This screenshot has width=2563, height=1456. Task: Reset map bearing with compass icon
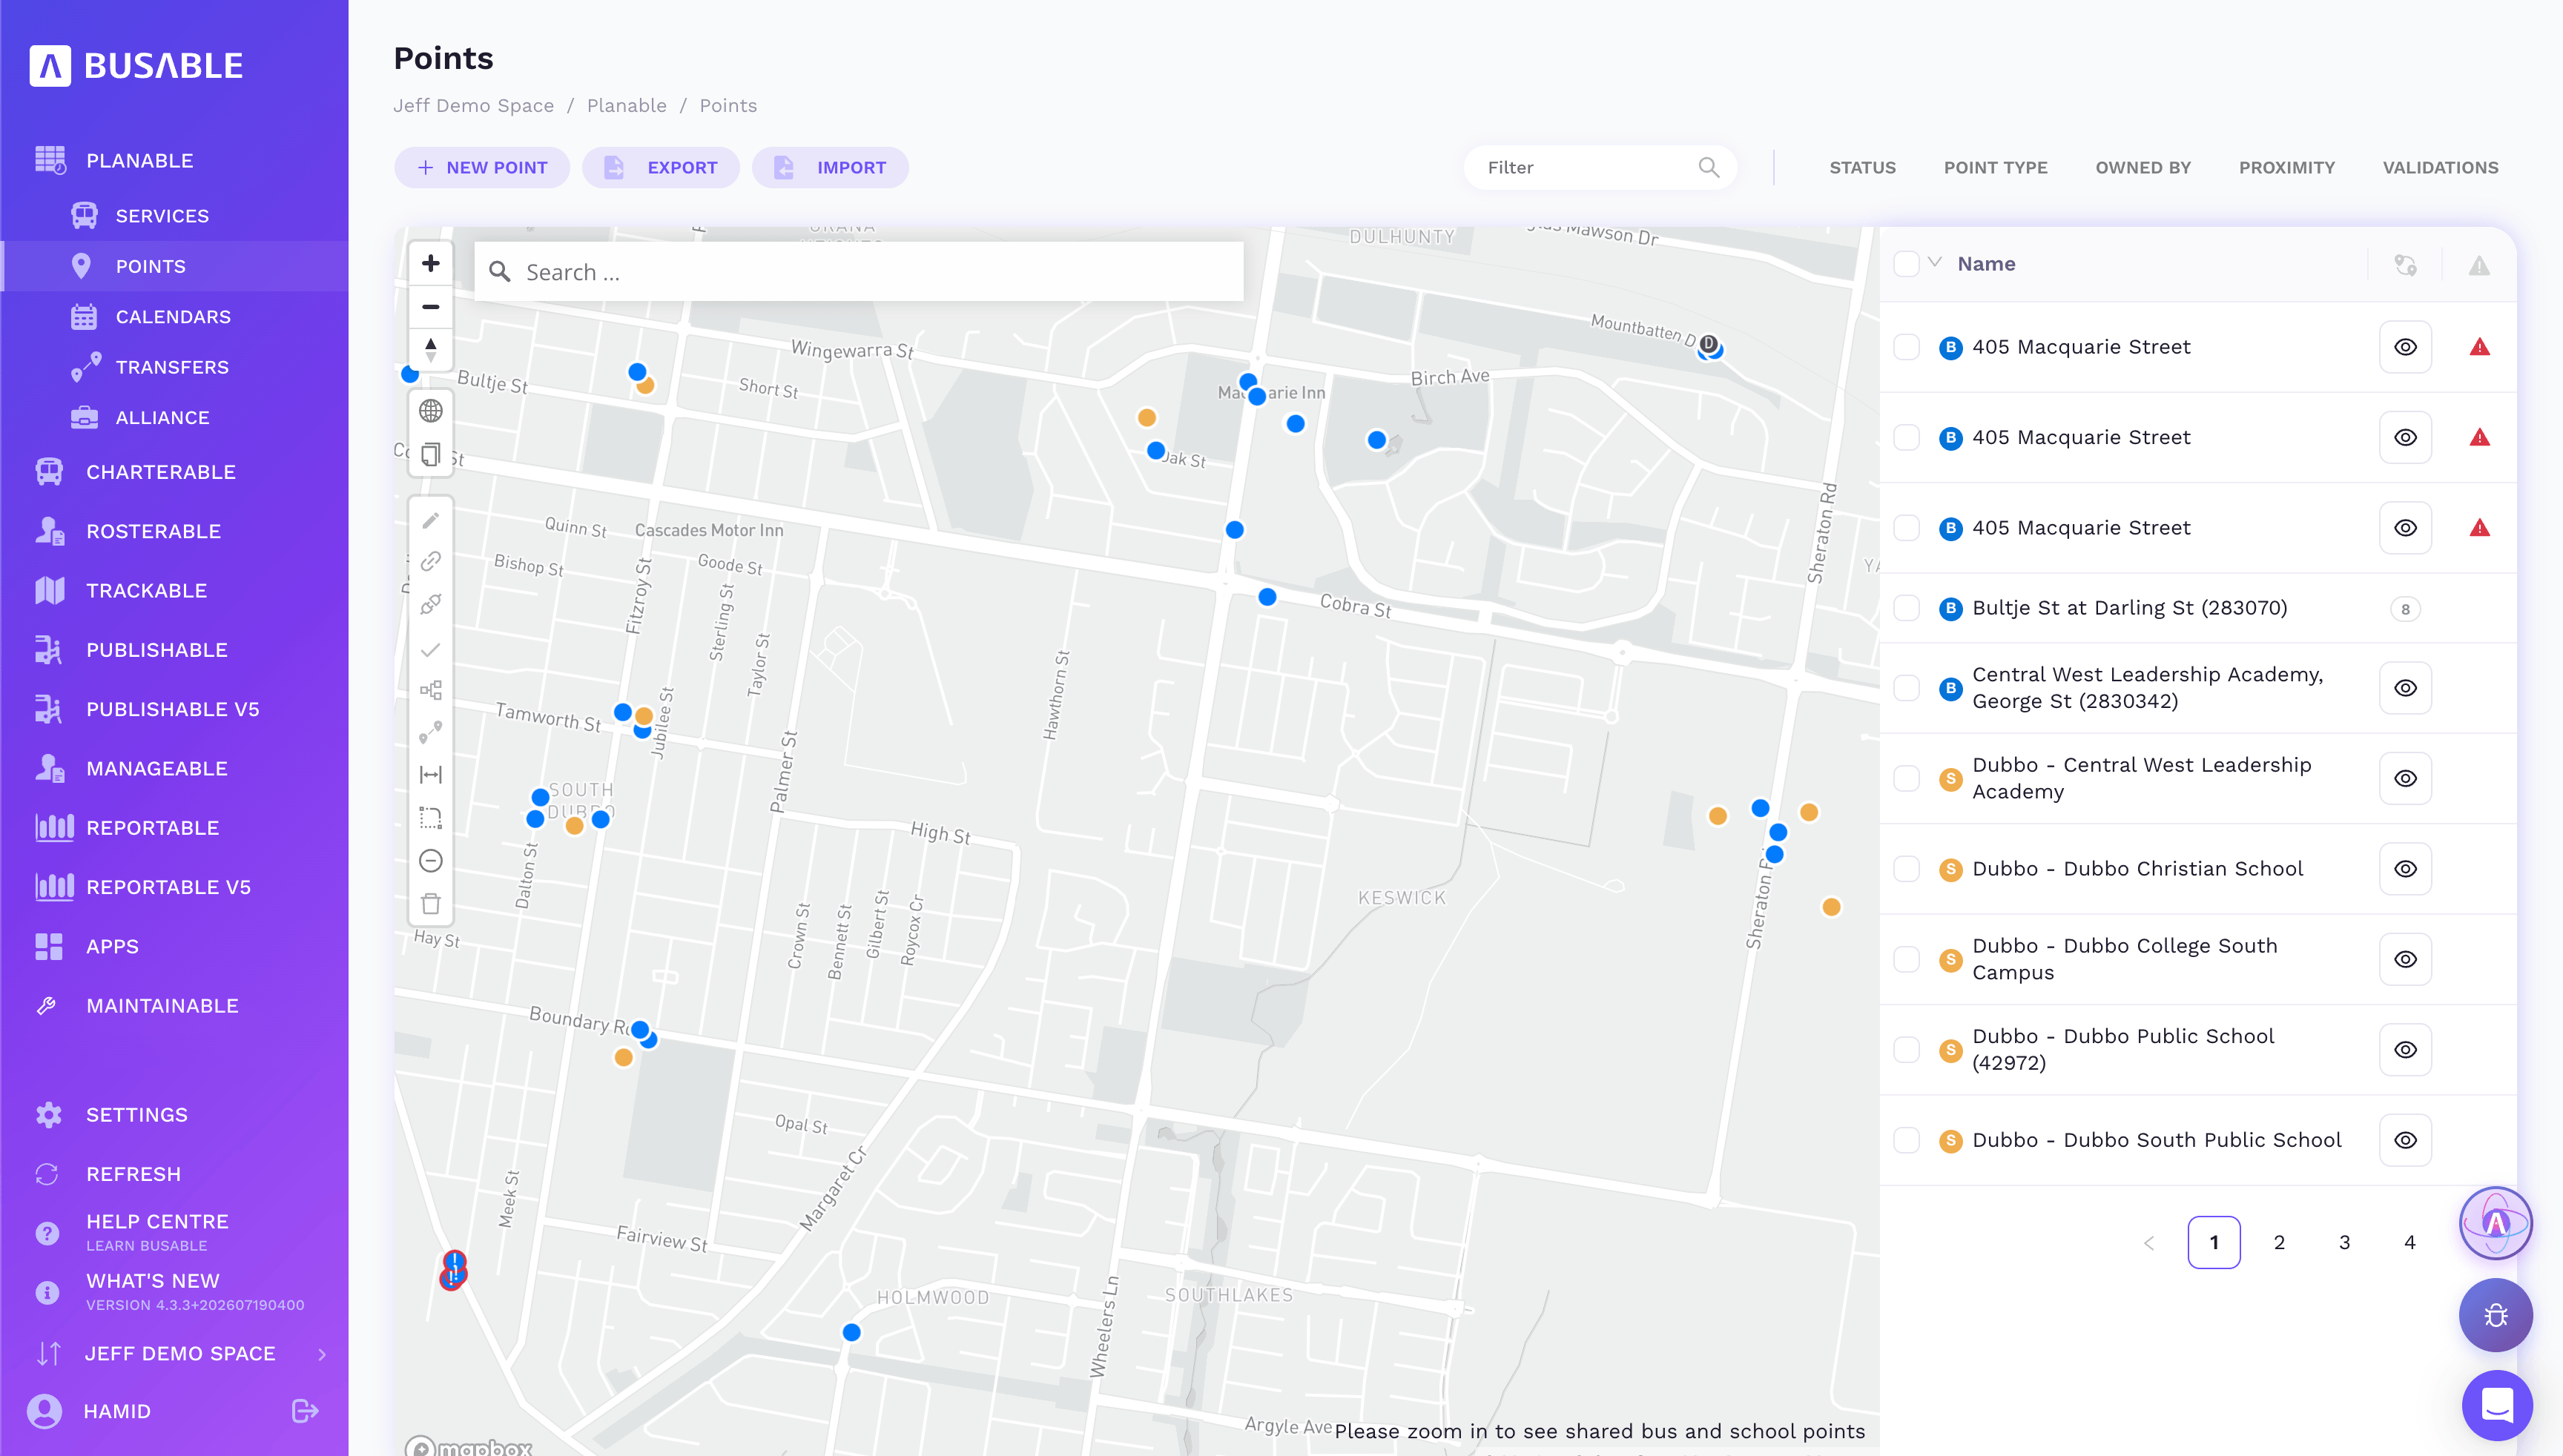pos(430,350)
